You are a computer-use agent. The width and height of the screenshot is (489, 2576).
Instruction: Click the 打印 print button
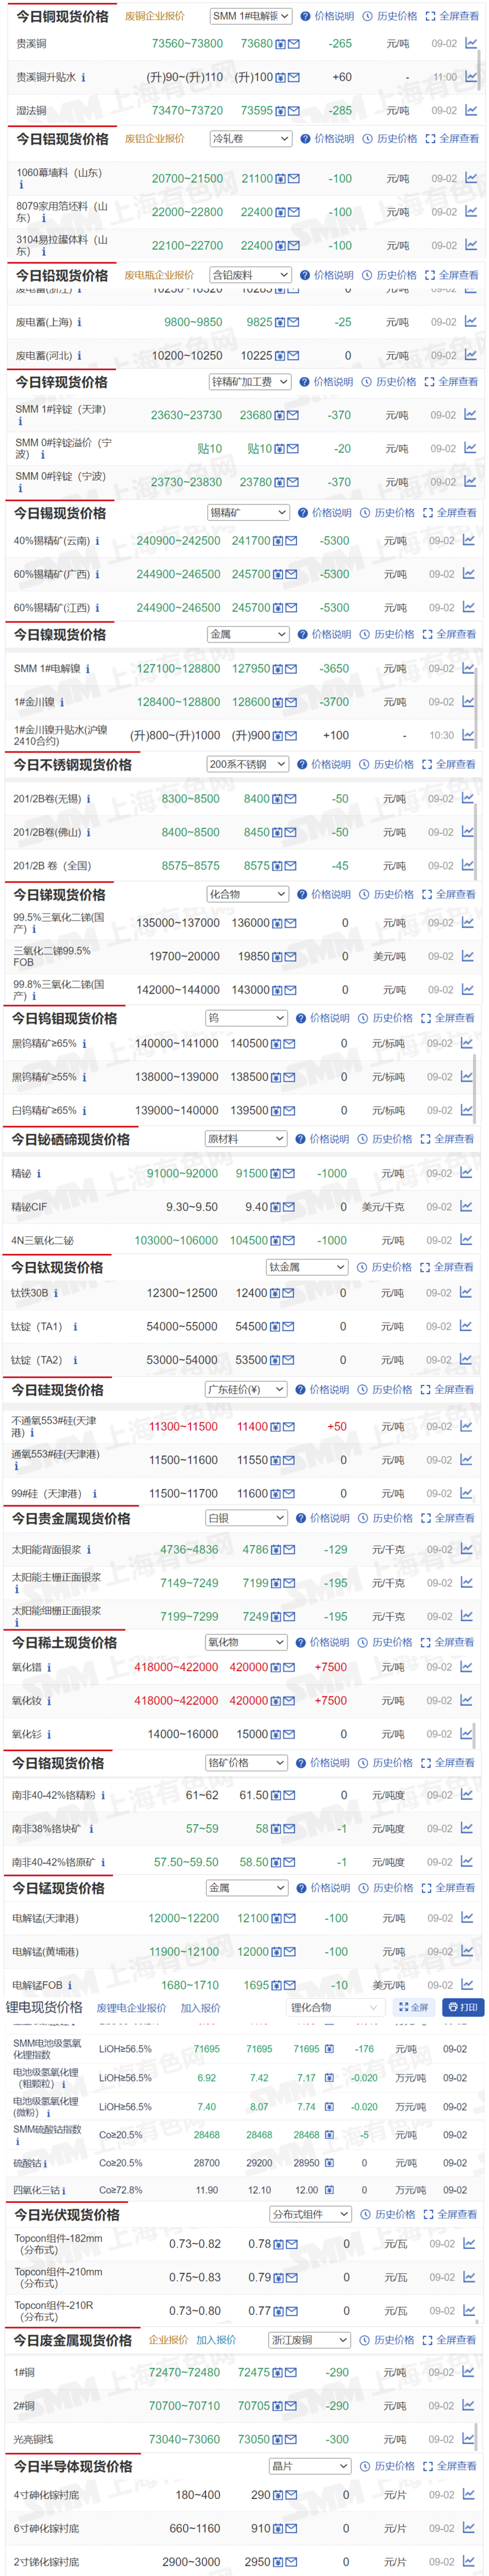(x=463, y=2007)
